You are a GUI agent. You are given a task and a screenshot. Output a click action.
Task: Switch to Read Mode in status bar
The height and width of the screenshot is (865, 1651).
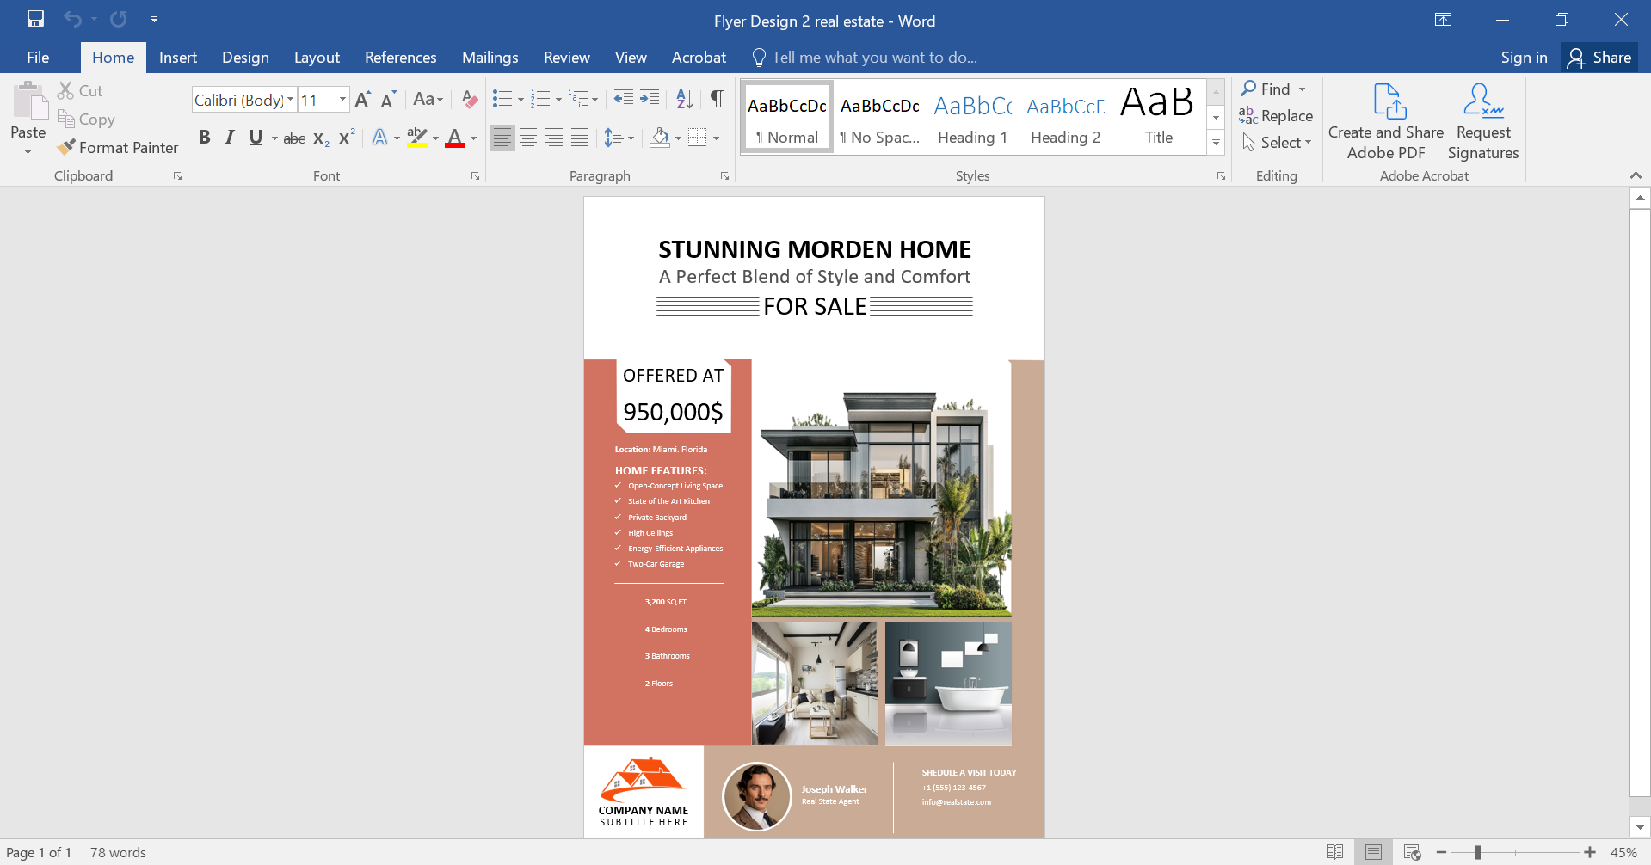(1334, 851)
